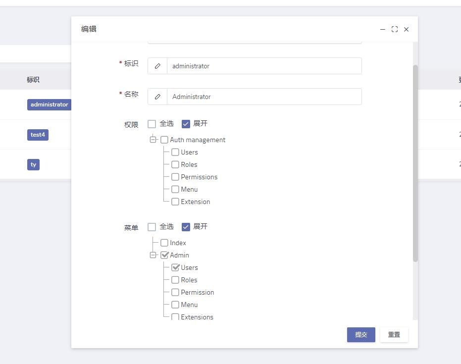461x364 pixels.
Task: Check 全选 in the 权限 section
Action: (x=152, y=124)
